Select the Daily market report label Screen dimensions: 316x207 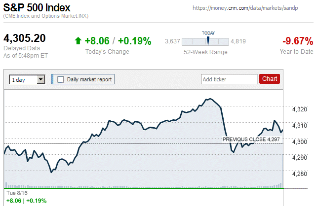(89, 79)
